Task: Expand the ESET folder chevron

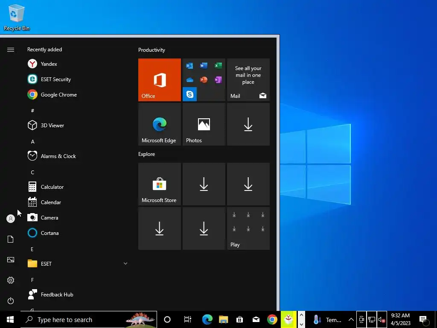Action: [125, 264]
